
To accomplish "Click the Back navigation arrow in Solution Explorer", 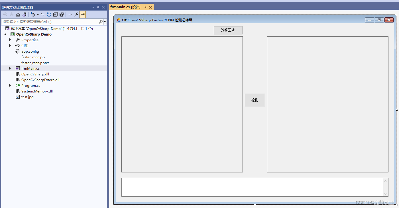I will point(5,15).
